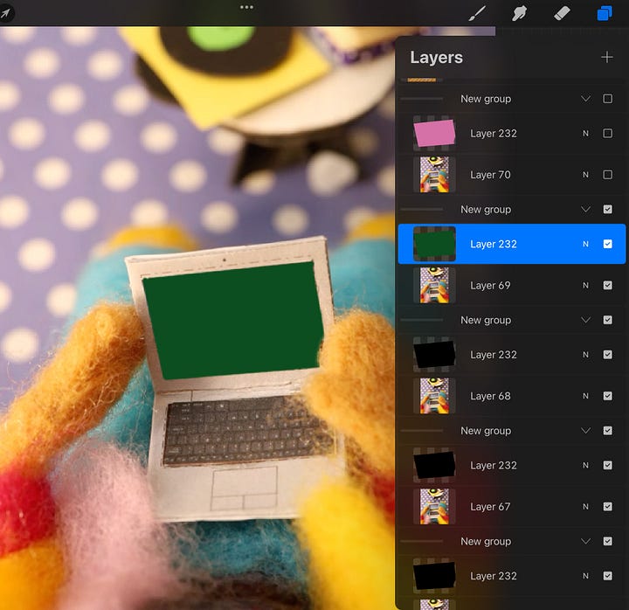Hide the group containing Layer 69
Viewport: 629px width, 610px height.
tap(608, 210)
